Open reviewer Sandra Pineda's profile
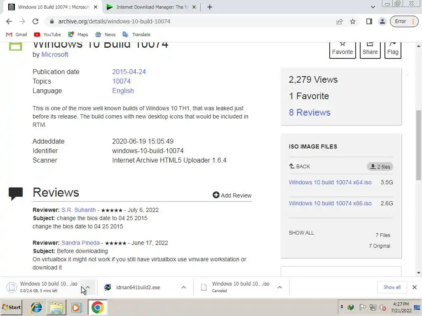Screen dimensions: 422x316 [80, 243]
